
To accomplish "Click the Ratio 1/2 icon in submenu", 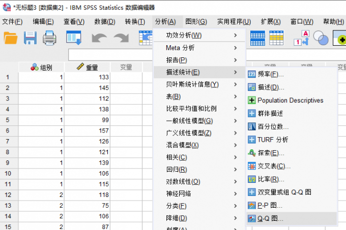I will click(251, 179).
